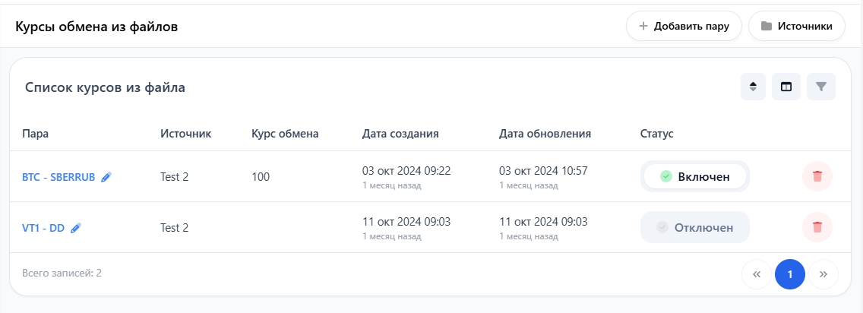Click the Курс обмена column header

(x=285, y=134)
